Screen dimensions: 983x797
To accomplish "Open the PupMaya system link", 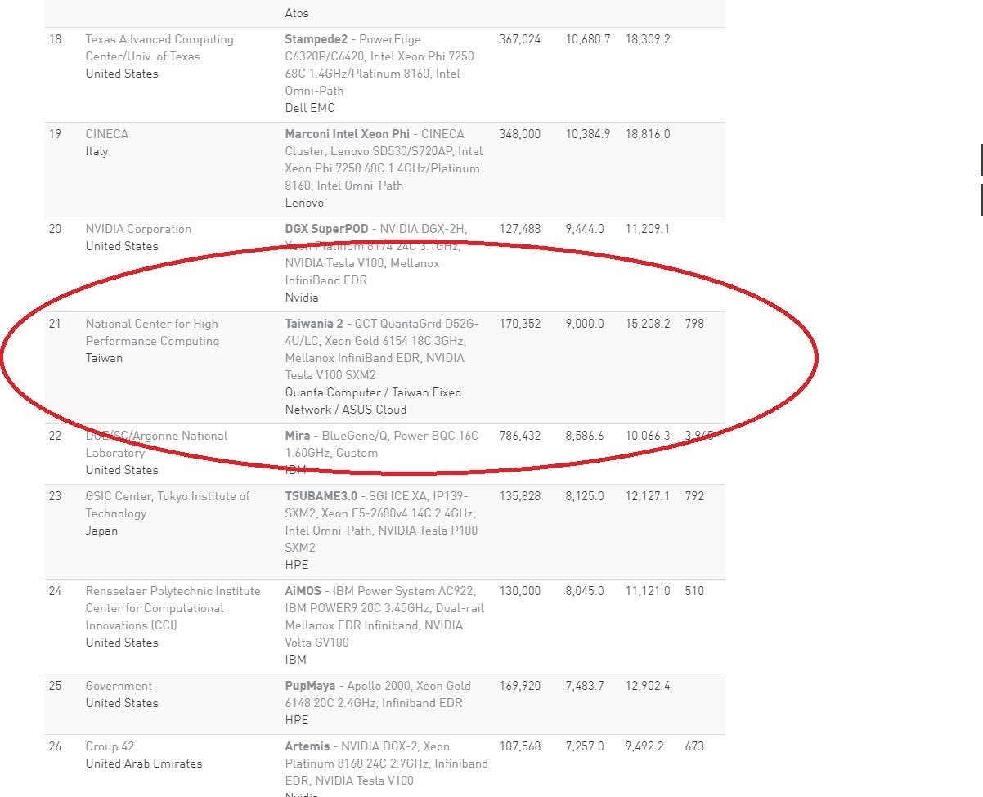I will (310, 686).
